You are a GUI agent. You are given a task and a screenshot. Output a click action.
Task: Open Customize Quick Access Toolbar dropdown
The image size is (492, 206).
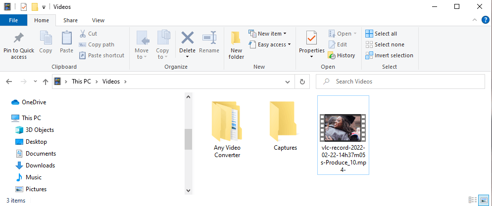coord(44,7)
